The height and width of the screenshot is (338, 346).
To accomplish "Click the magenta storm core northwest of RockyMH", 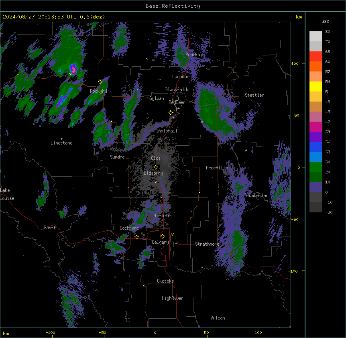I will (x=73, y=69).
